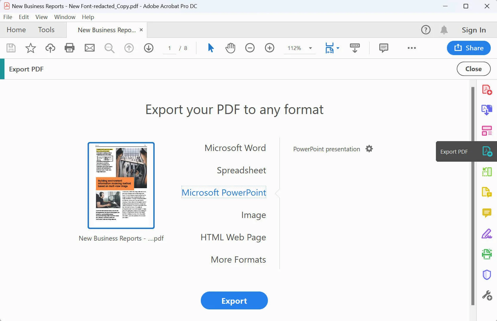Toggle the favorites star in toolbar
Screen dimensions: 497x321
[30, 48]
